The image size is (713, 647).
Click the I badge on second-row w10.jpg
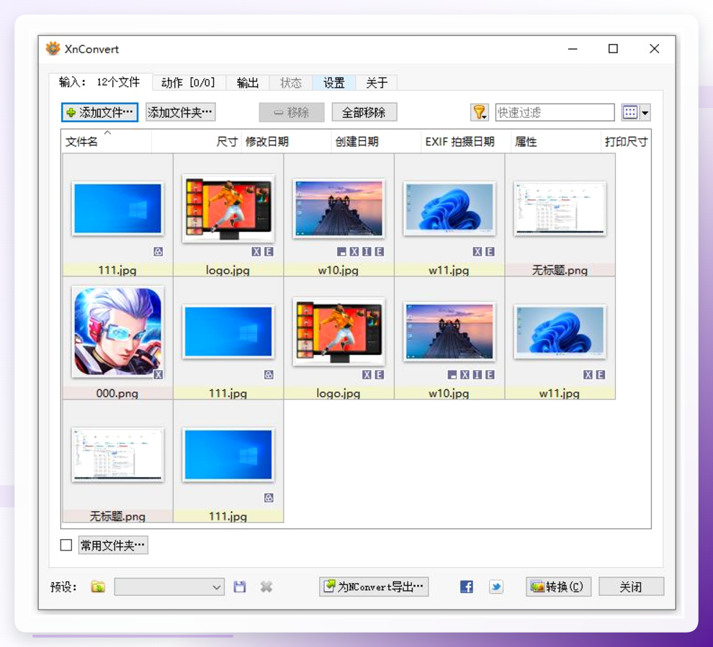coord(477,374)
